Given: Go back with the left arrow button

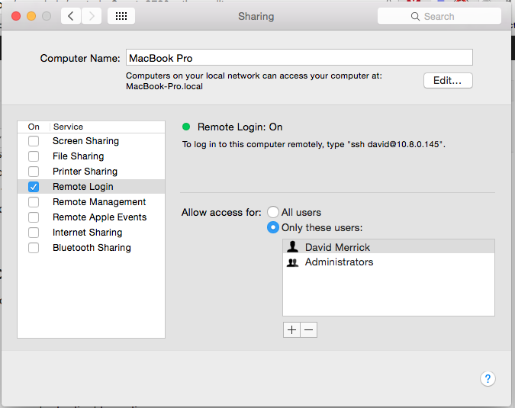Looking at the screenshot, I should point(71,16).
